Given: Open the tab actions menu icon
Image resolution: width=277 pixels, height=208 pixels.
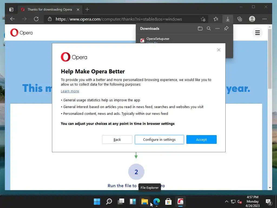Looking at the screenshot, I should tap(11, 9).
